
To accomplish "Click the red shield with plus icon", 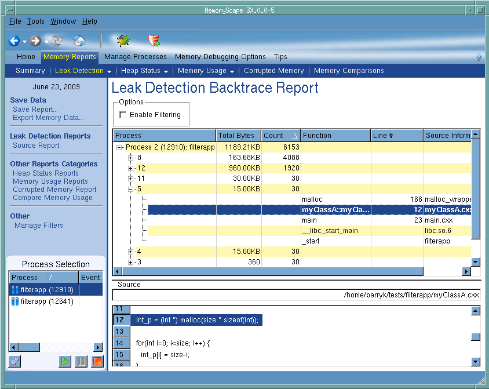I will (x=154, y=41).
